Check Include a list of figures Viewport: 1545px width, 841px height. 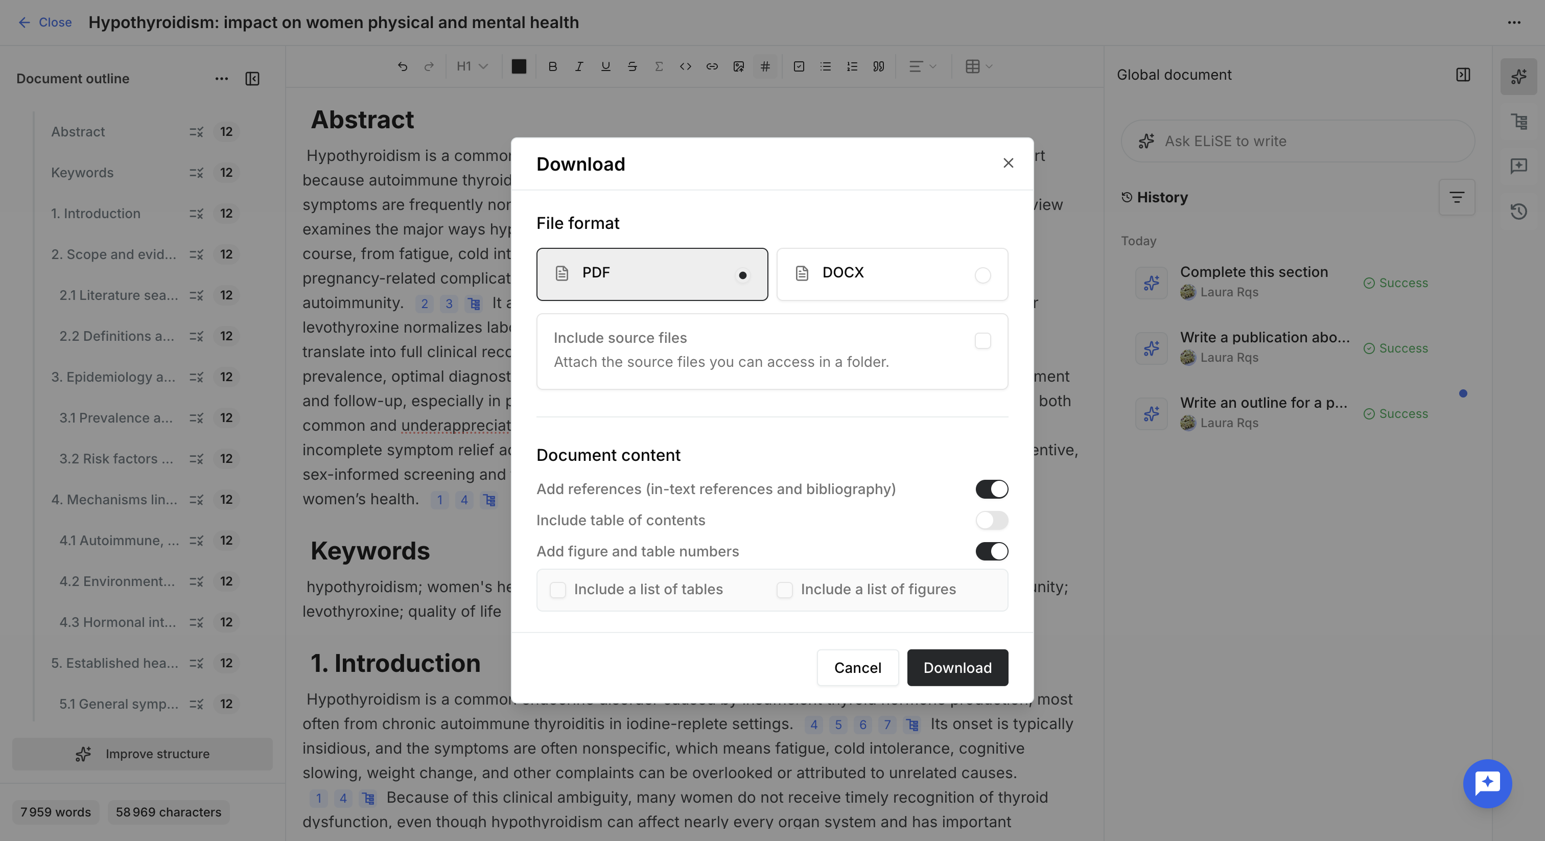(784, 590)
